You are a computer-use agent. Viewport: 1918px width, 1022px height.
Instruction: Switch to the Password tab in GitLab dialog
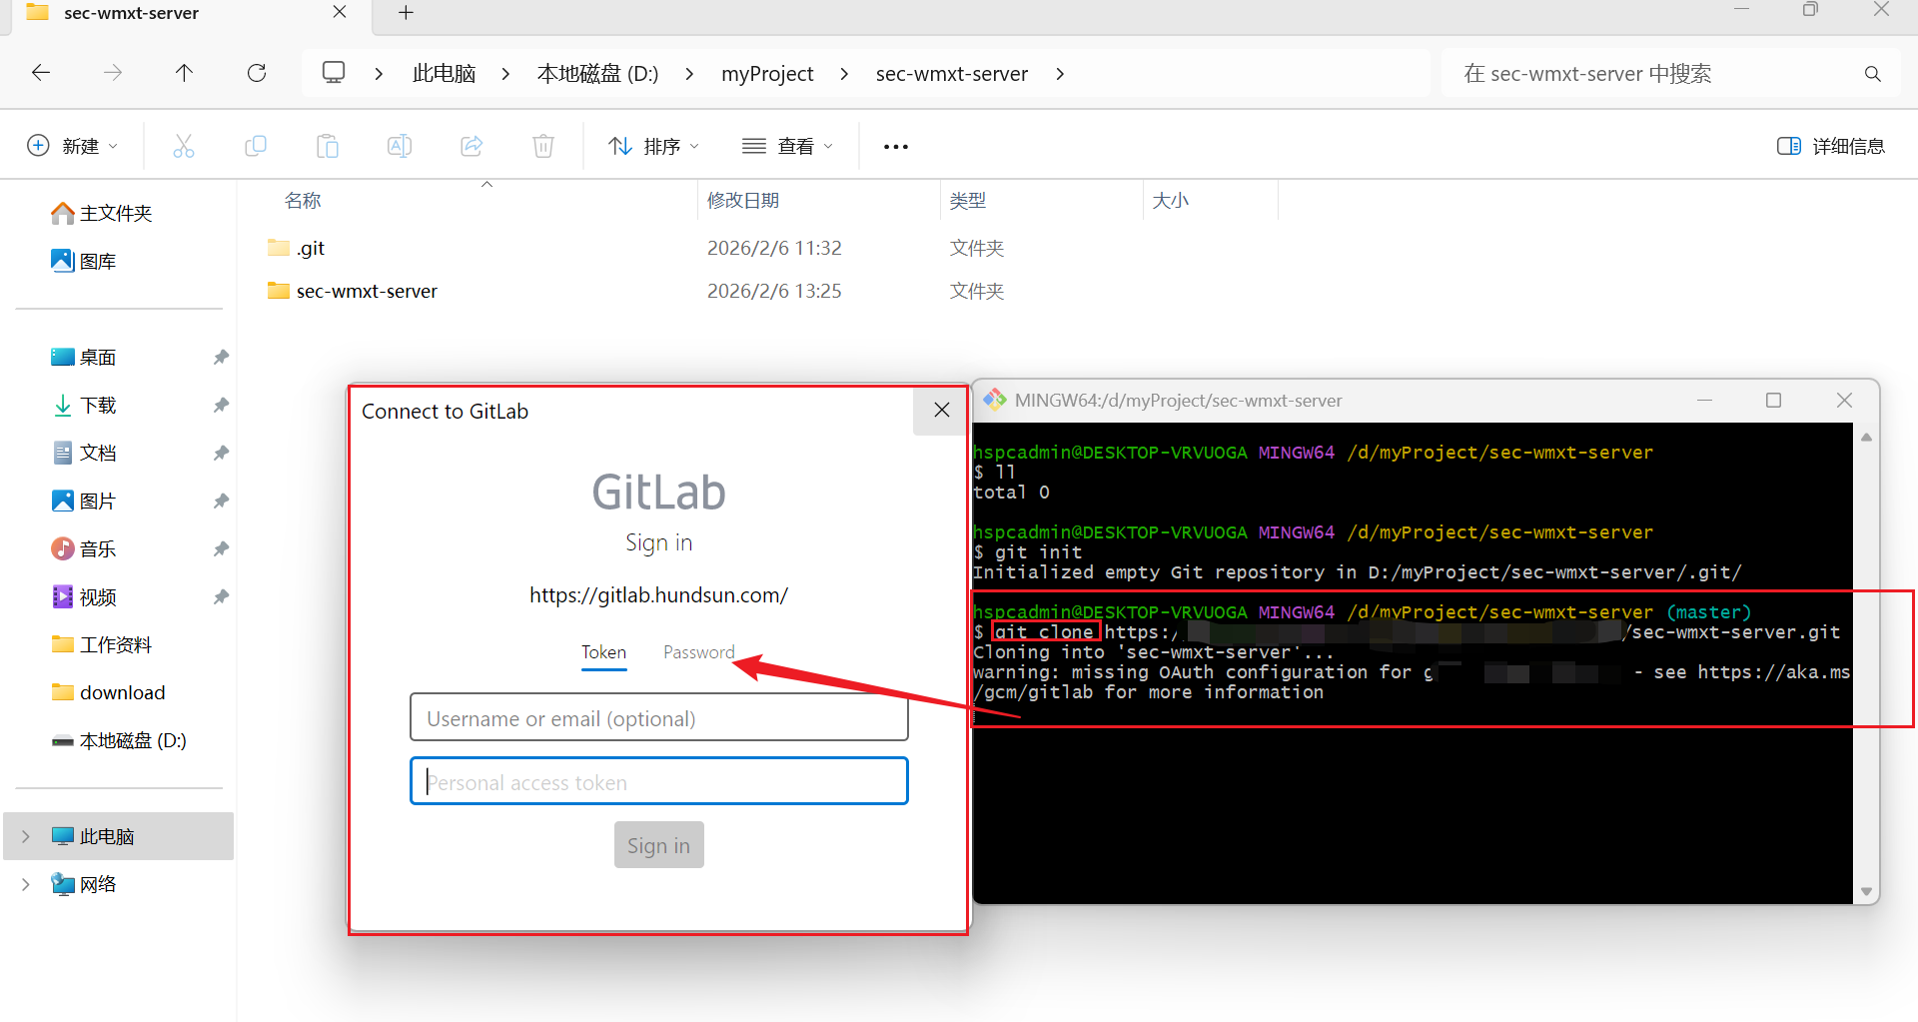pos(698,652)
